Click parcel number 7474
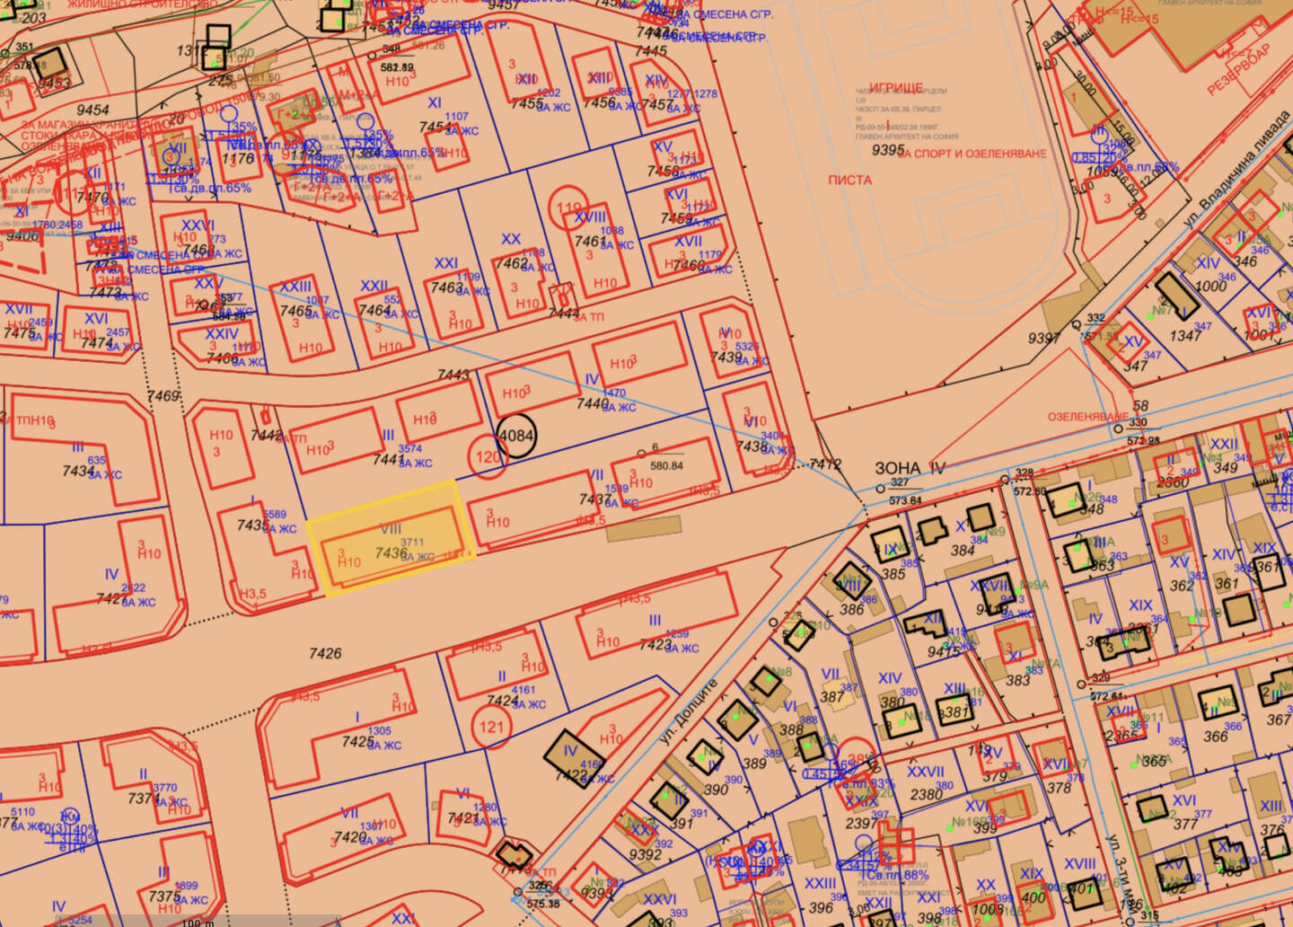The width and height of the screenshot is (1293, 927). pyautogui.click(x=98, y=343)
